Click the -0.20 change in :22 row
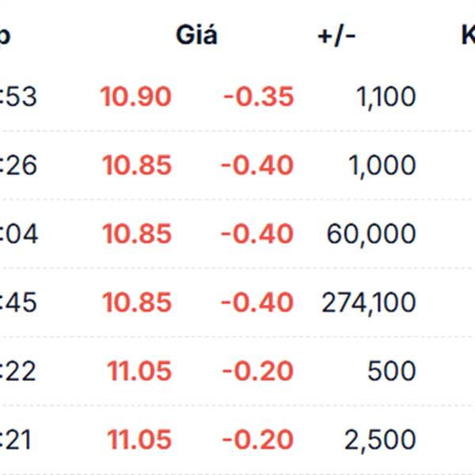Image resolution: width=475 pixels, height=475 pixels. 258,370
